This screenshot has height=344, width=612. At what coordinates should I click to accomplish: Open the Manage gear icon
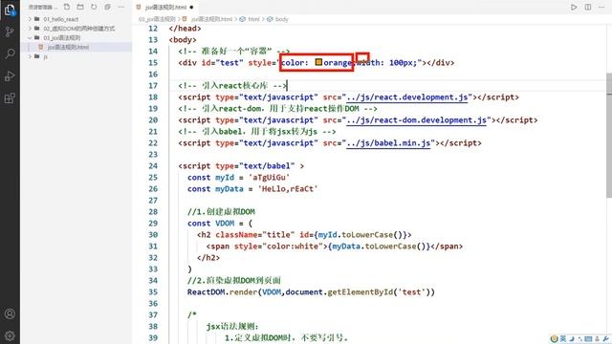(x=10, y=335)
